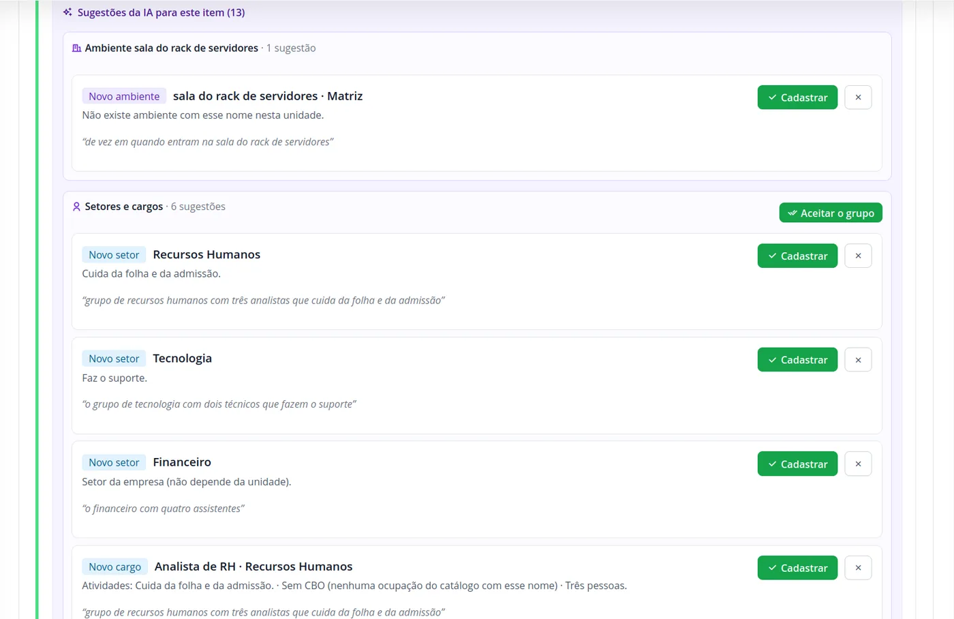The height and width of the screenshot is (619, 954).
Task: Register the sala do rack de servidores environment
Action: [797, 97]
